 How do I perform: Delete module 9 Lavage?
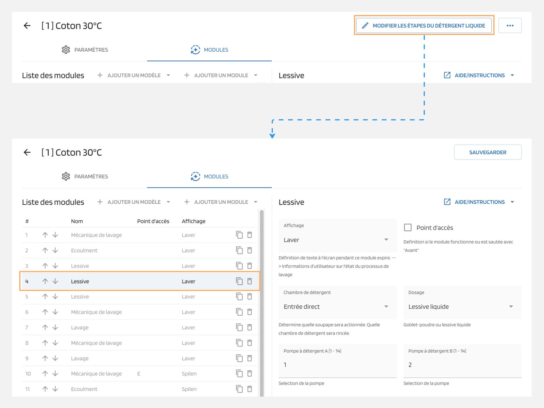pyautogui.click(x=250, y=358)
